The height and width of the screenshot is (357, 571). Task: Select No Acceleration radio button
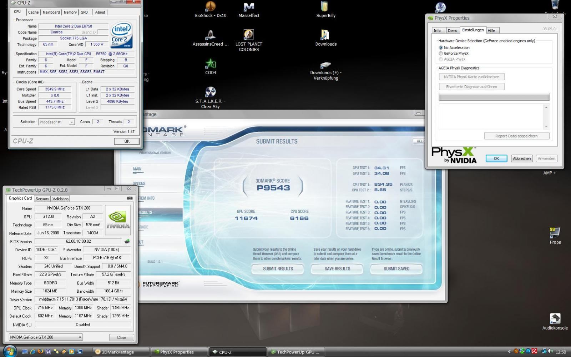(441, 47)
